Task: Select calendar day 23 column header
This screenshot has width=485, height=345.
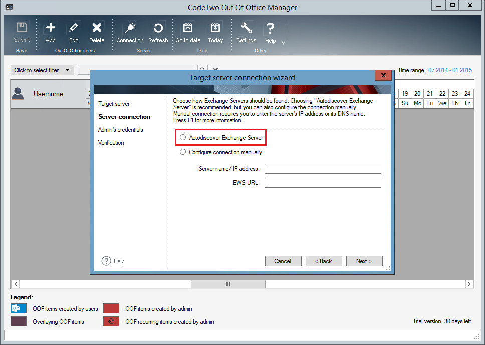Action: pos(455,94)
